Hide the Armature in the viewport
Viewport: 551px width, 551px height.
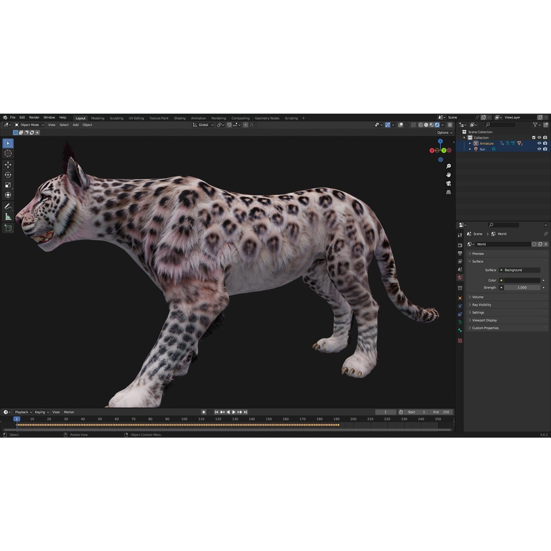pos(539,143)
